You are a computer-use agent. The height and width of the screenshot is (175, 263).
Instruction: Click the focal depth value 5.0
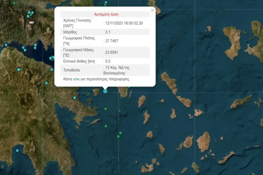tap(108, 61)
